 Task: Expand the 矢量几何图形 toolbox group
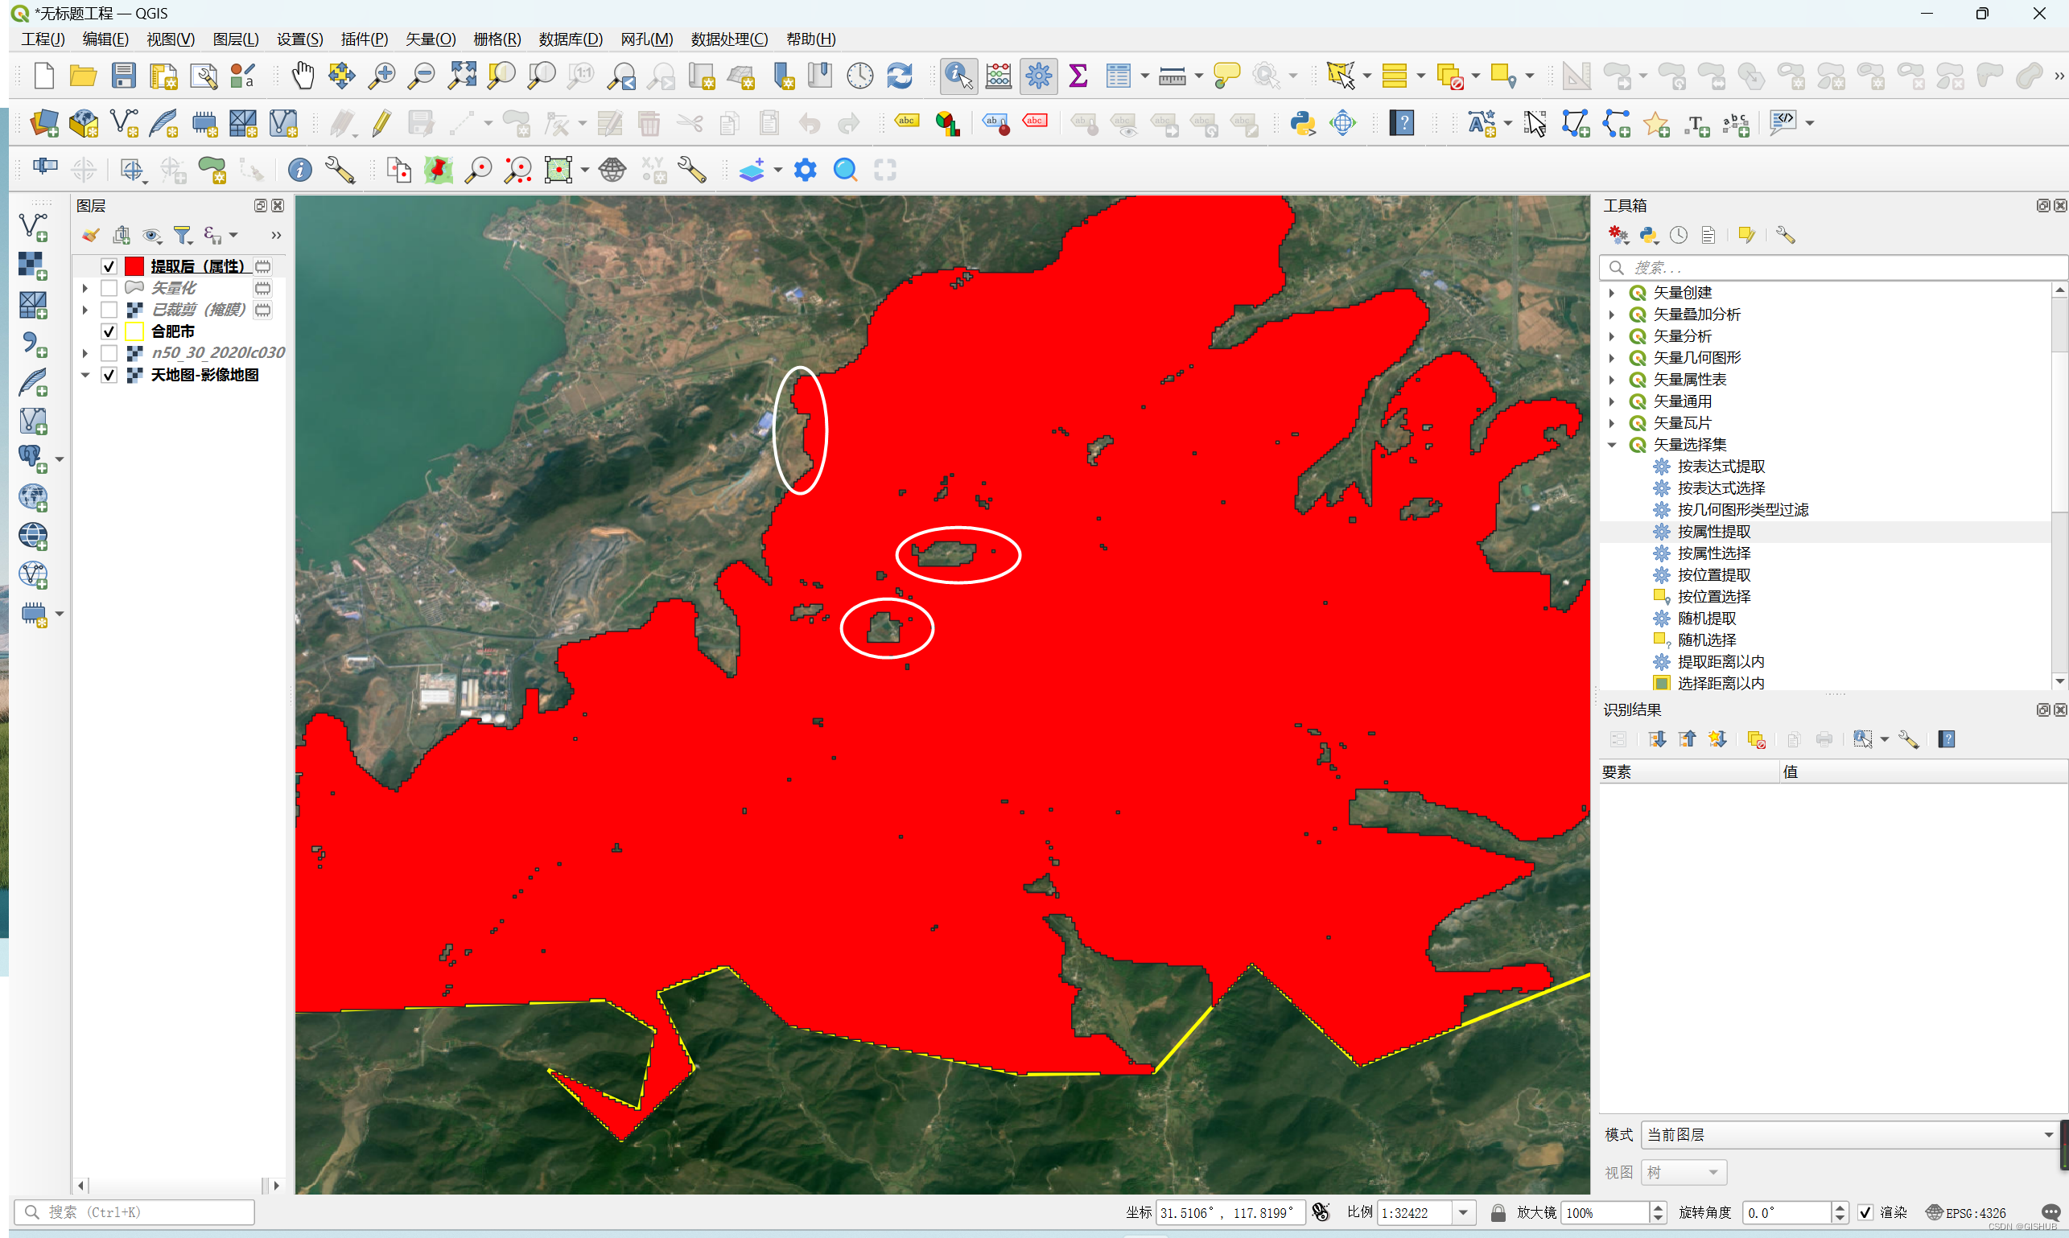tap(1613, 358)
